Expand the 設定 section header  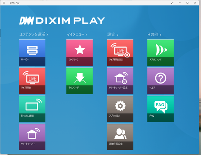[x=113, y=34]
